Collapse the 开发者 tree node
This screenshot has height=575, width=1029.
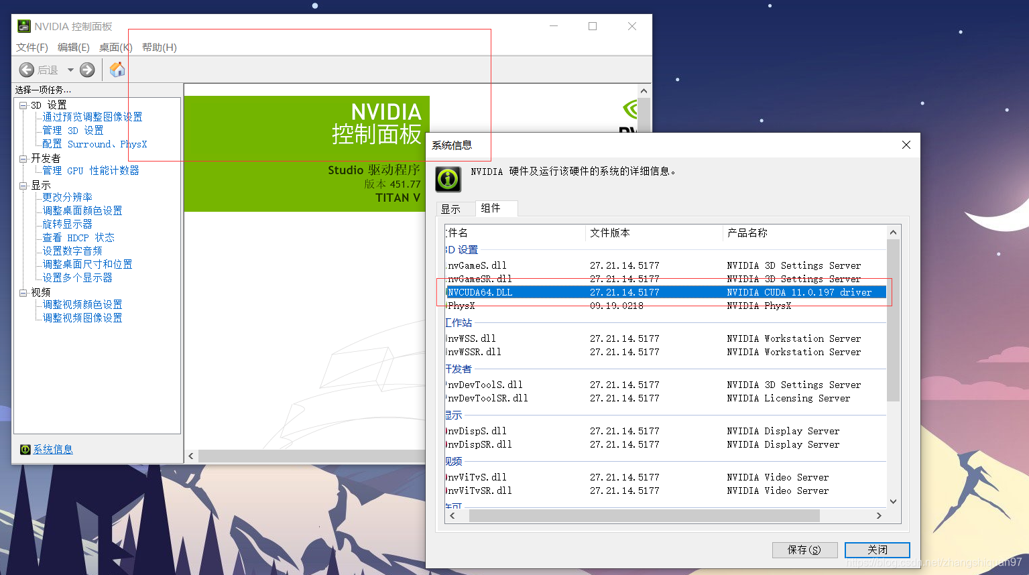coord(23,159)
